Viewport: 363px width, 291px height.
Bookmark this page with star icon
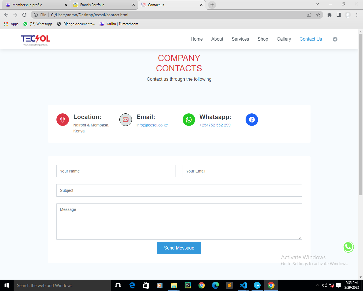point(318,15)
